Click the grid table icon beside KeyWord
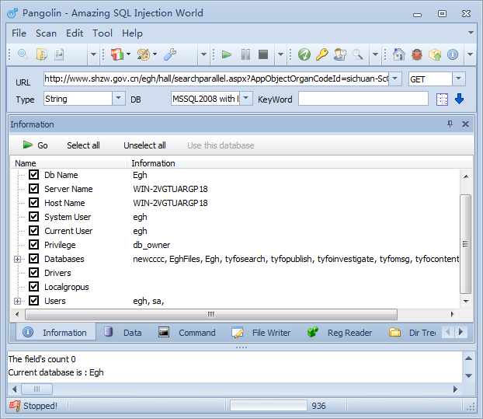This screenshot has width=483, height=419. [442, 100]
